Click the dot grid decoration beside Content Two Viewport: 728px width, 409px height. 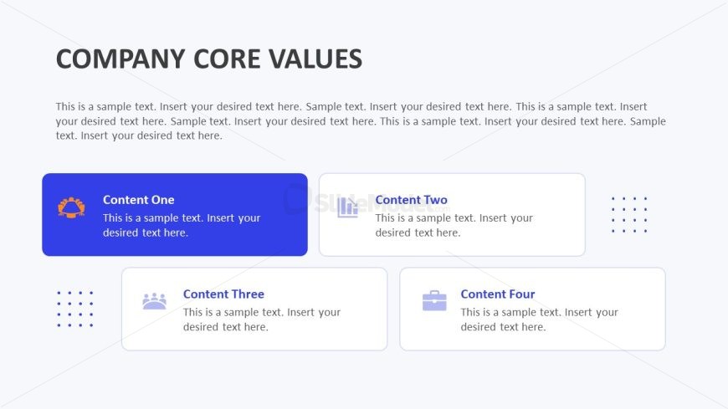pyautogui.click(x=629, y=214)
